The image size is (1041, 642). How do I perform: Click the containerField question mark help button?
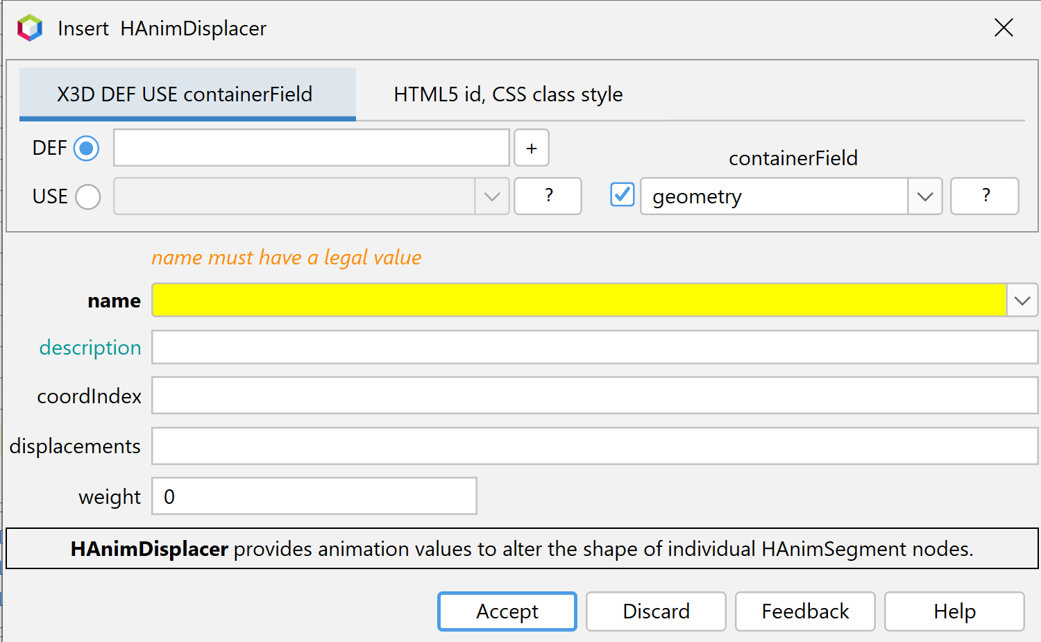(x=984, y=196)
